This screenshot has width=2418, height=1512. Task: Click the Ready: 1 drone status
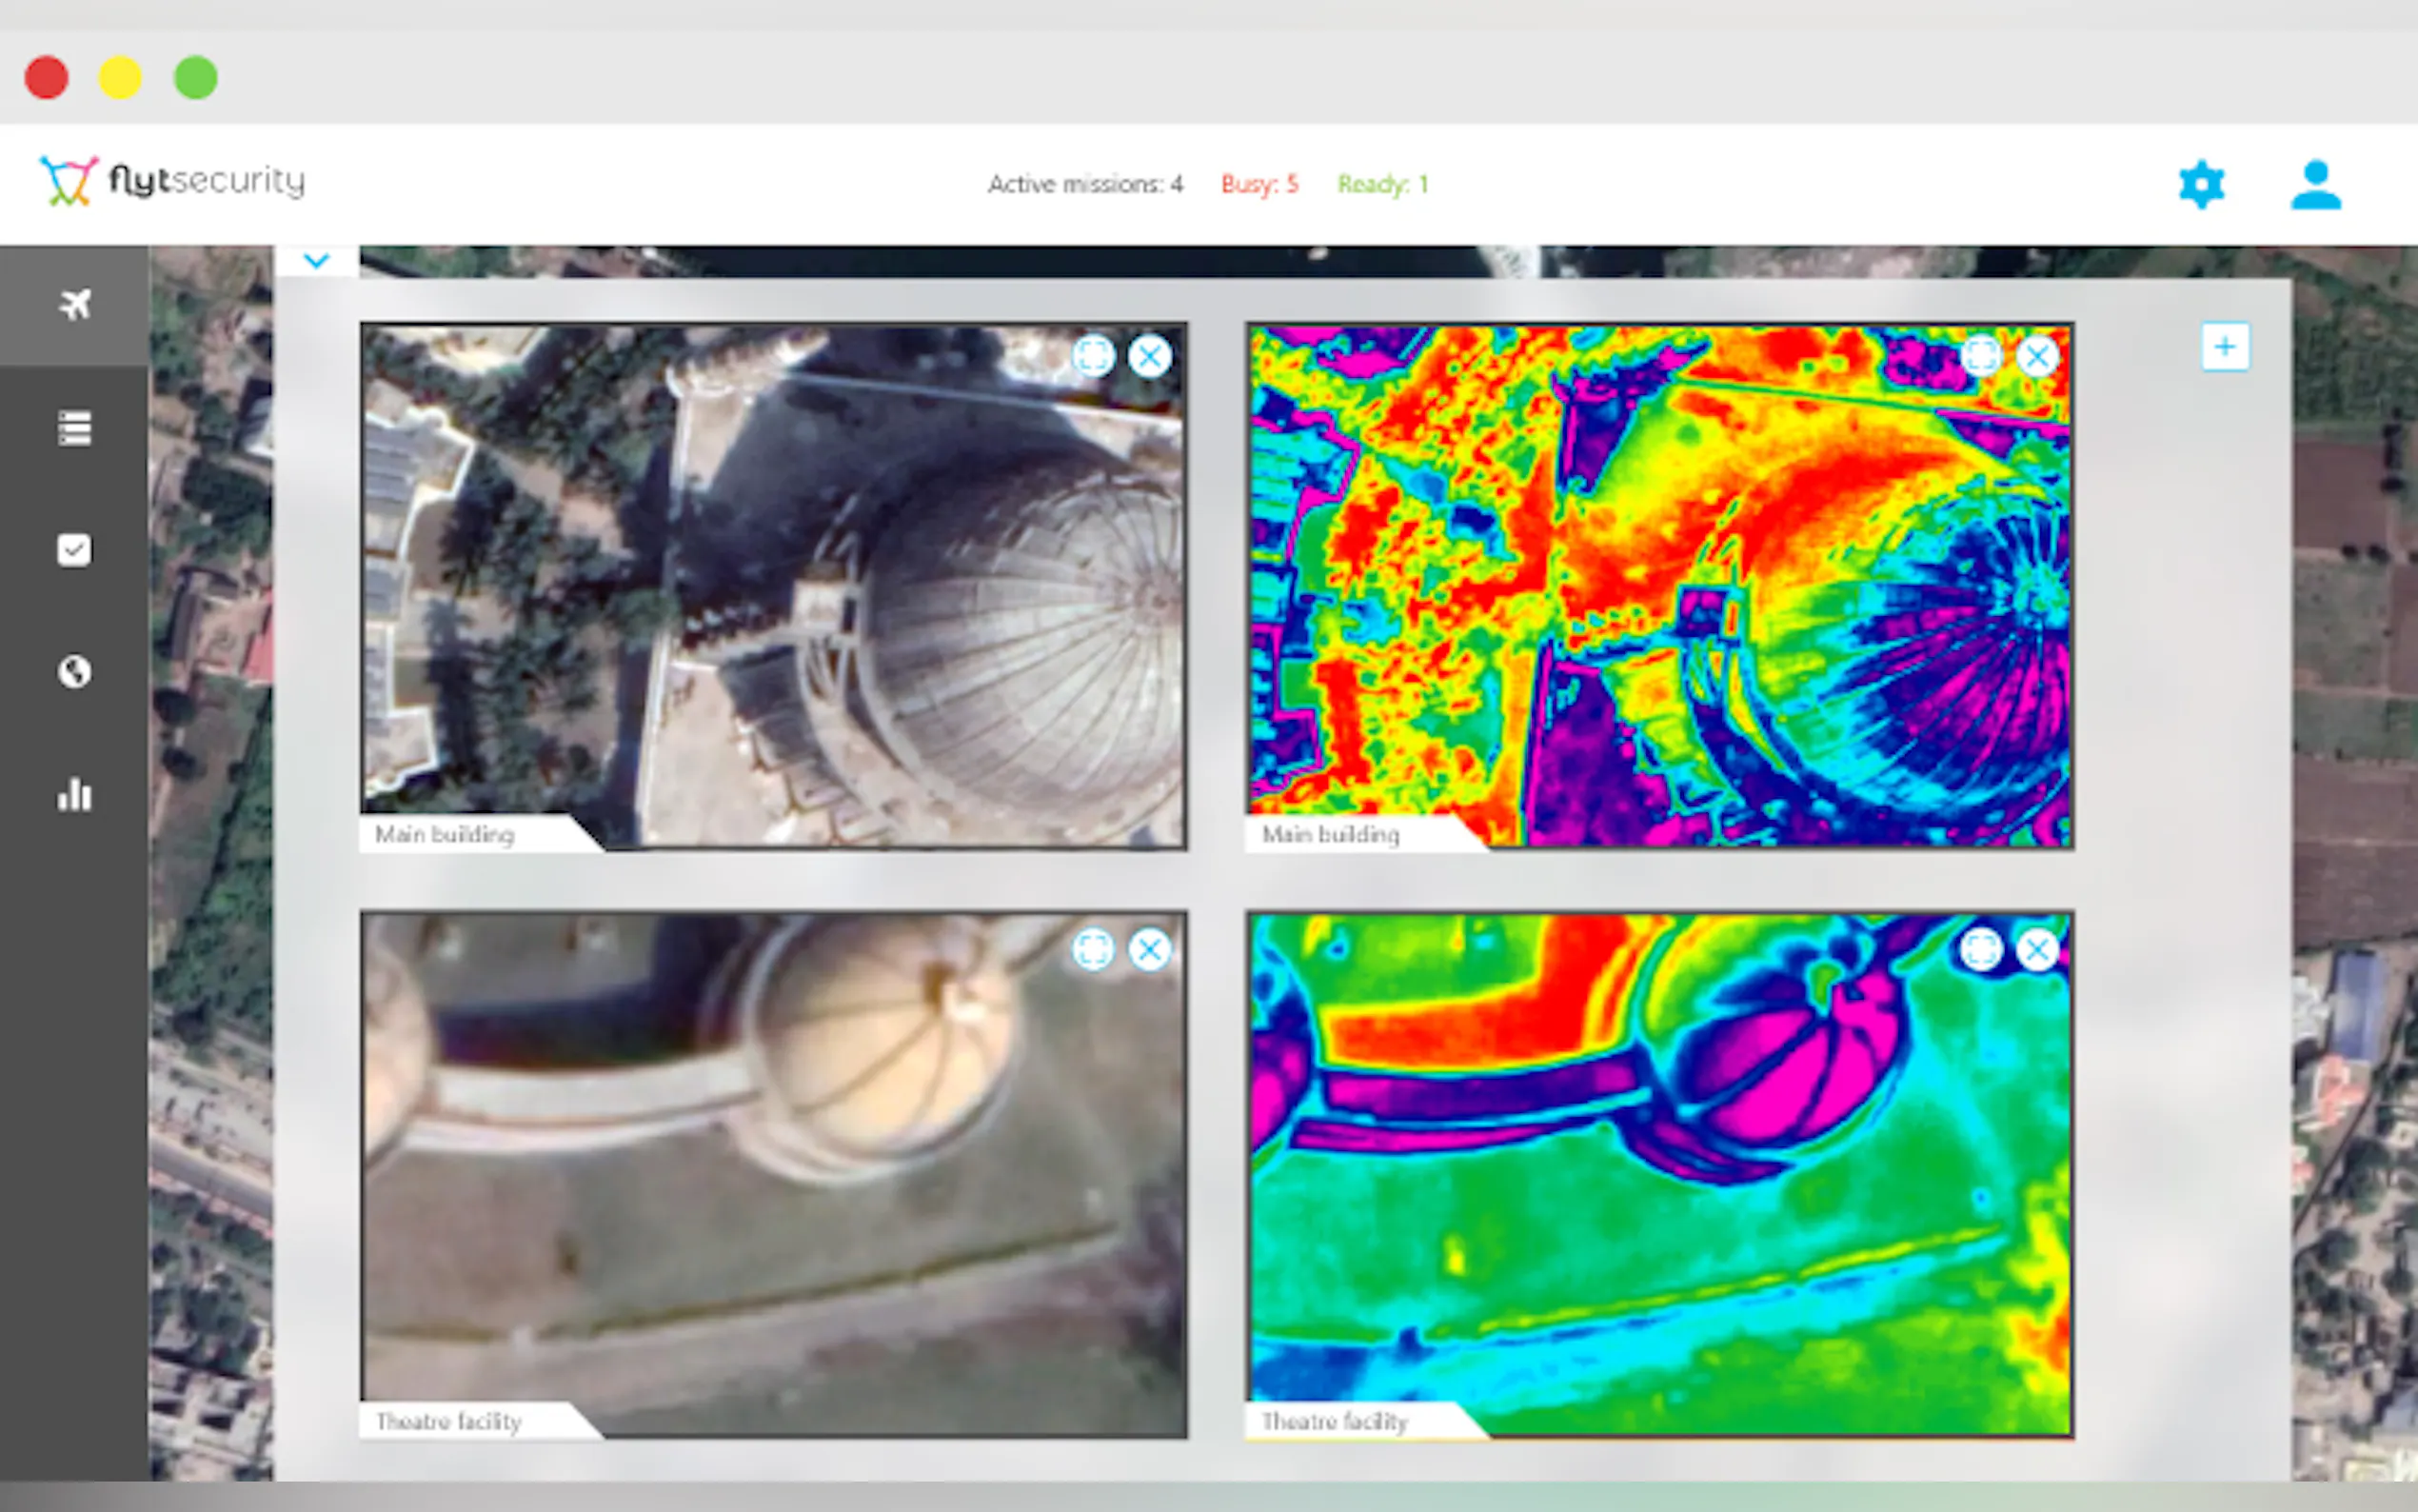click(x=1382, y=185)
